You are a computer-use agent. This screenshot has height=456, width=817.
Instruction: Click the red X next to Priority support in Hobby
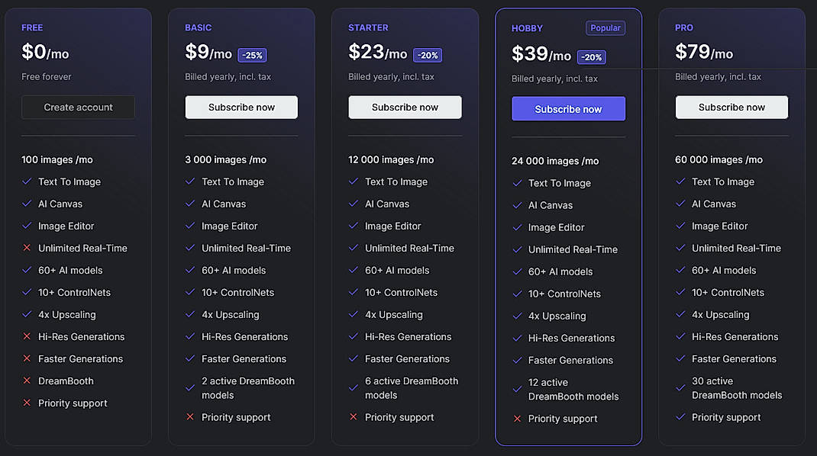pyautogui.click(x=517, y=419)
